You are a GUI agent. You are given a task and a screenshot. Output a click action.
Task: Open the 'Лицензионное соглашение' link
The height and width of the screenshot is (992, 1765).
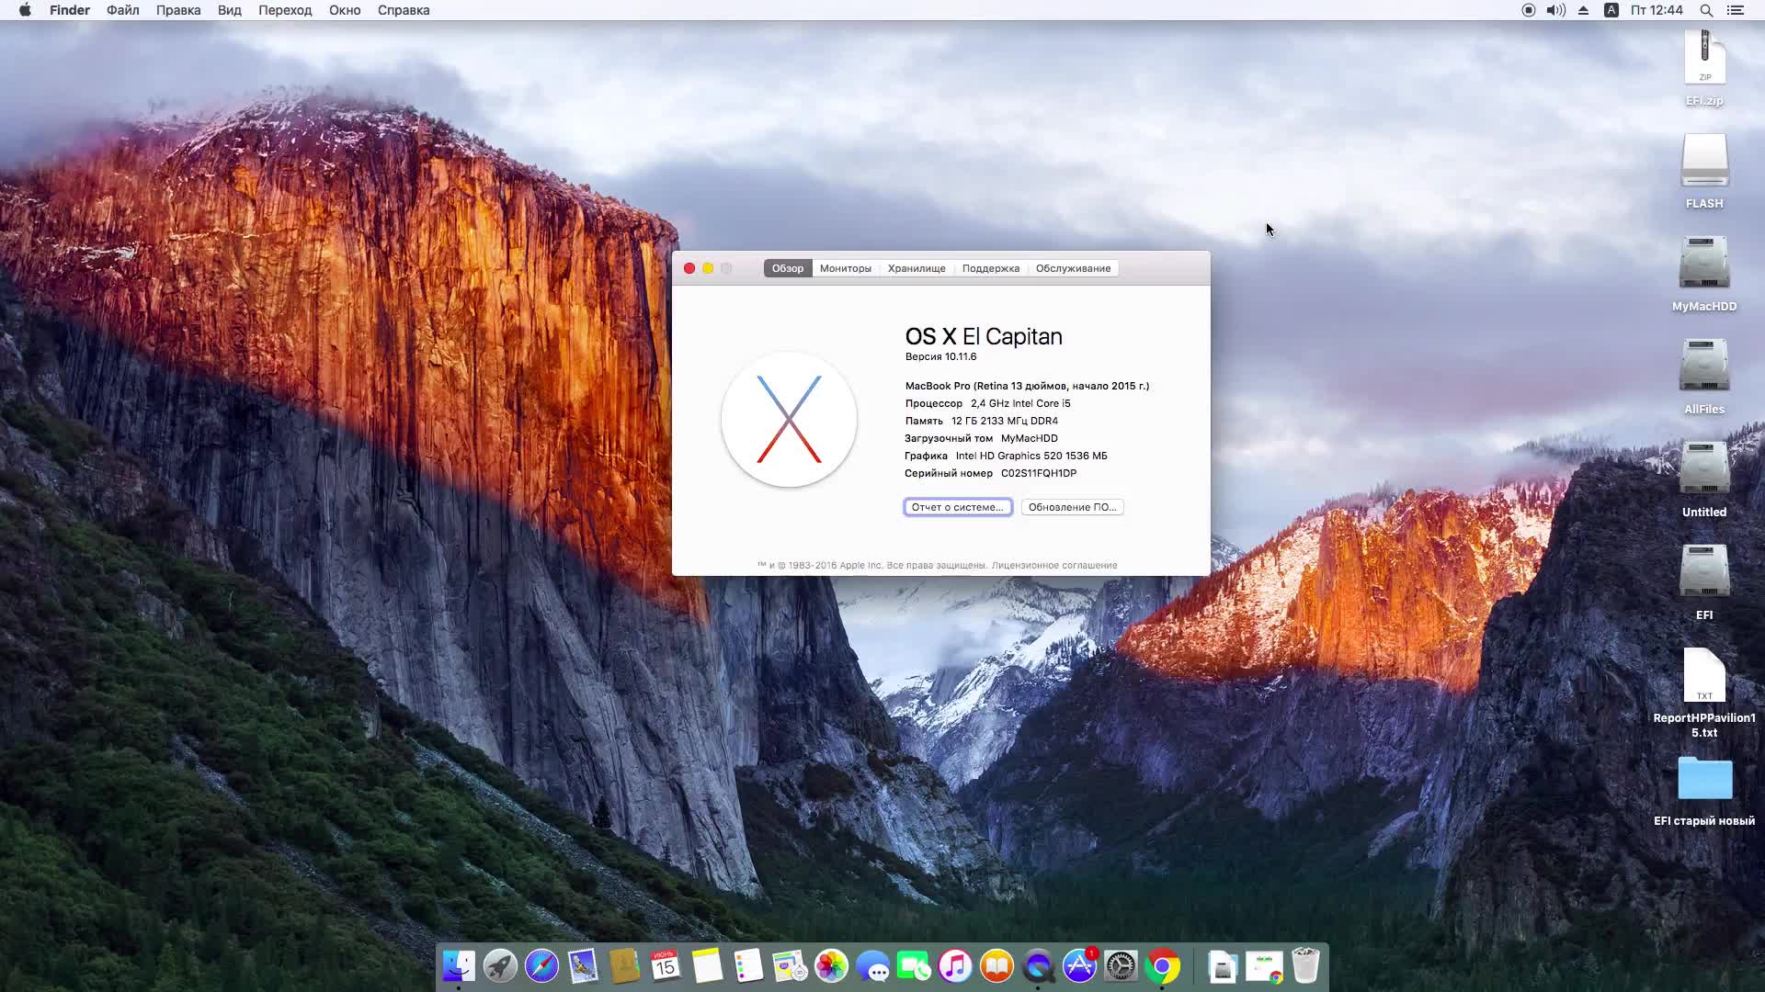coord(1054,566)
